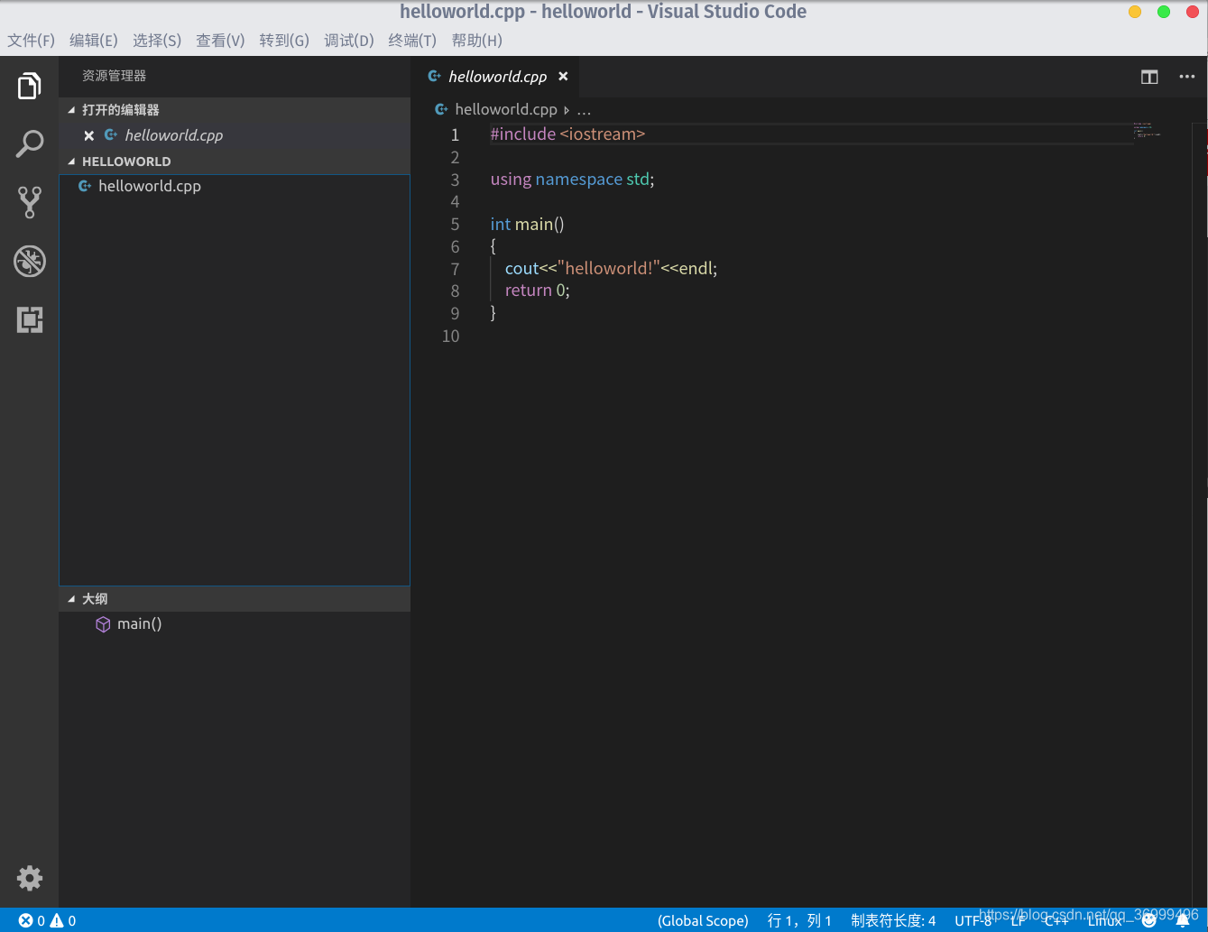Screen dimensions: 1208x932
Task: Open the 终端(T) menu
Action: pyautogui.click(x=412, y=41)
